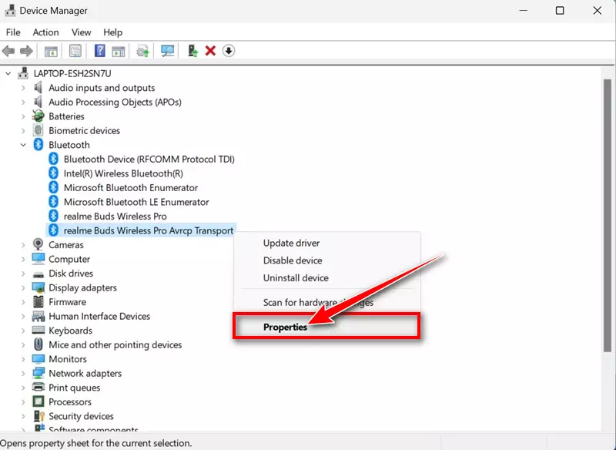Choose Scan for hardware changes in context menu
This screenshot has width=616, height=450.
(x=318, y=302)
